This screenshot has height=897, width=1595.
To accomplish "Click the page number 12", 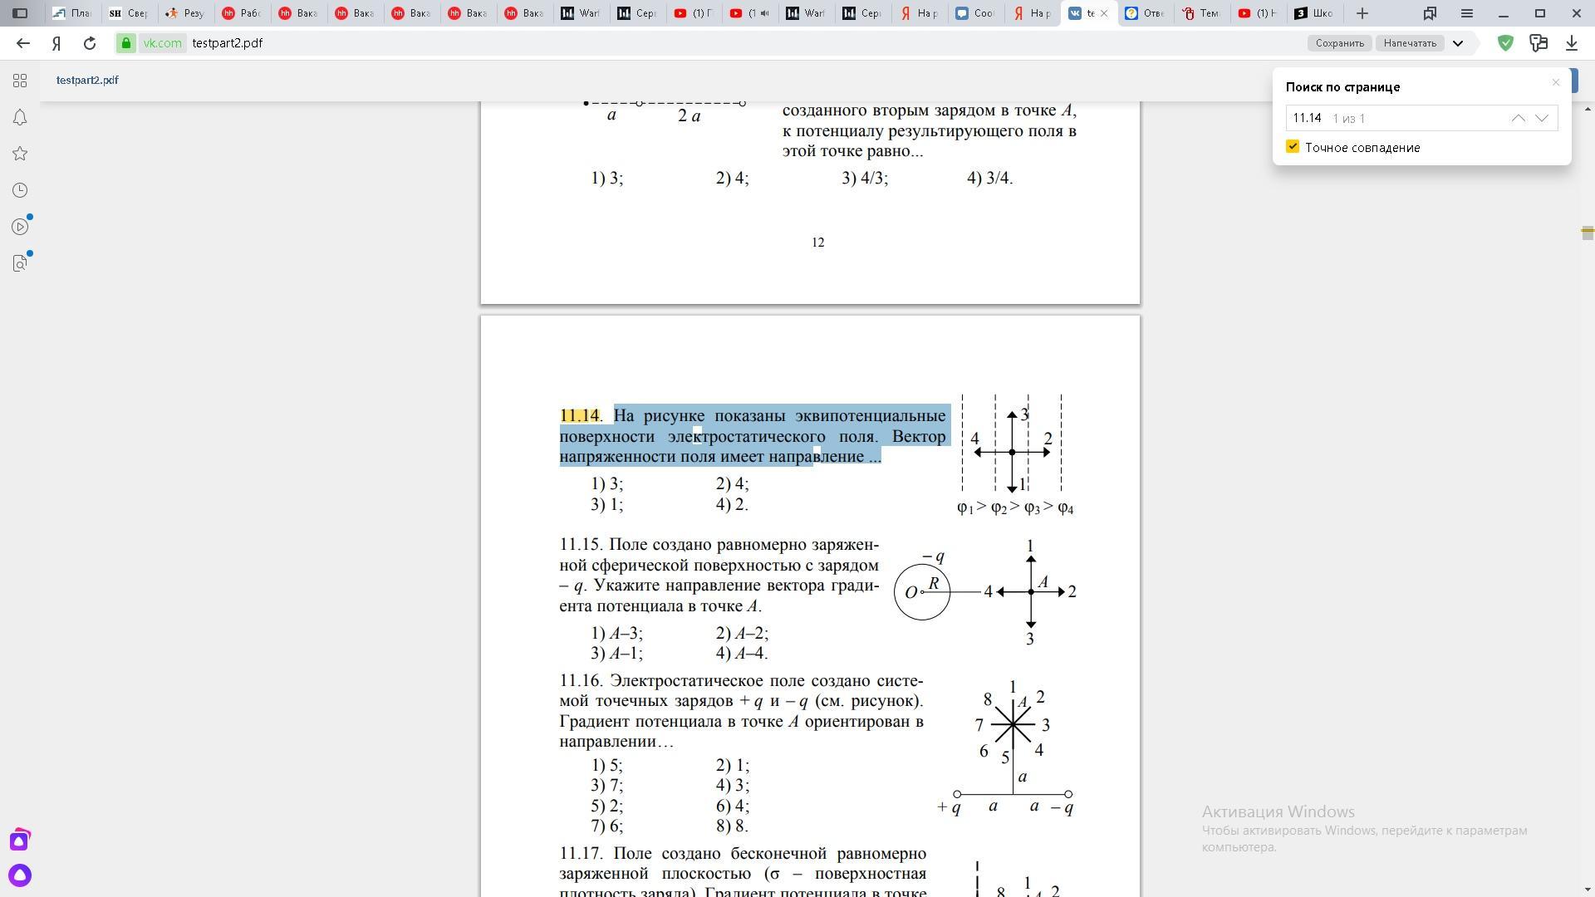I will [818, 243].
